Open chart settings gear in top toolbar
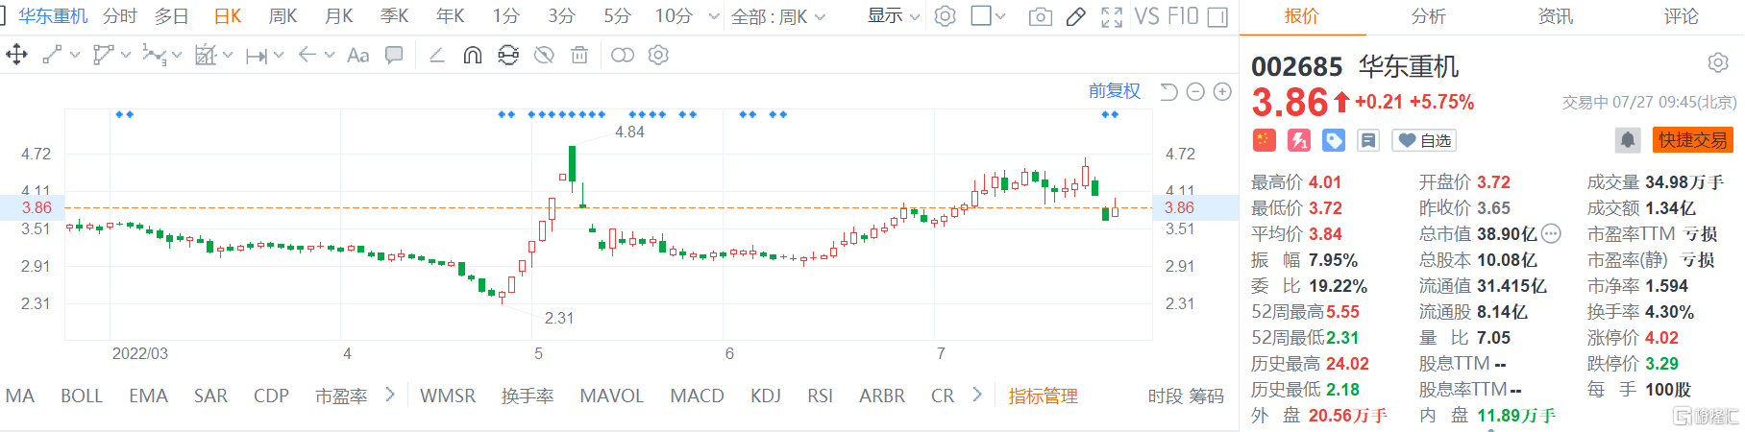The height and width of the screenshot is (432, 1745). [946, 16]
